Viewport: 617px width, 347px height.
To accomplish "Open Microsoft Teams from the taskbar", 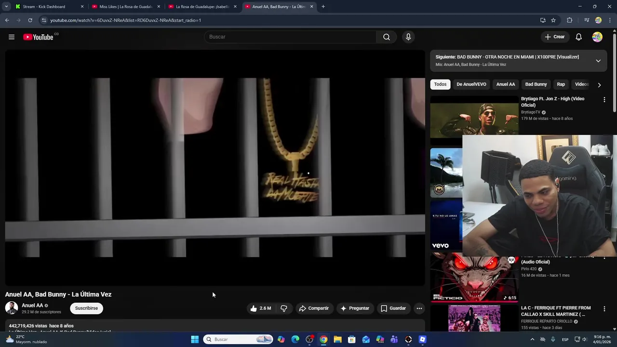I will coord(394,339).
